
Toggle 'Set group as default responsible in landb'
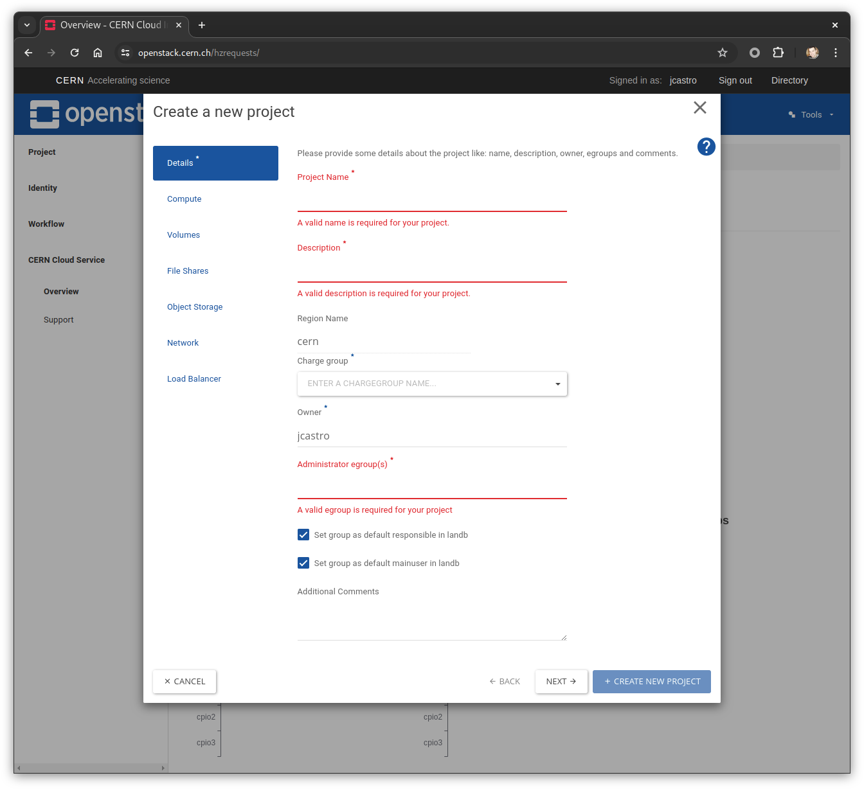coord(303,535)
